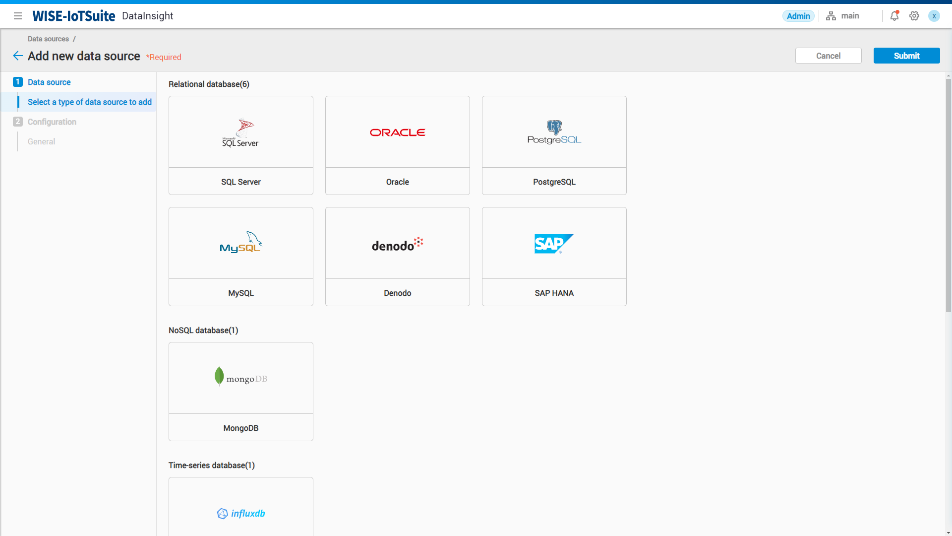Click the *Required note
Image resolution: width=952 pixels, height=536 pixels.
coord(164,57)
